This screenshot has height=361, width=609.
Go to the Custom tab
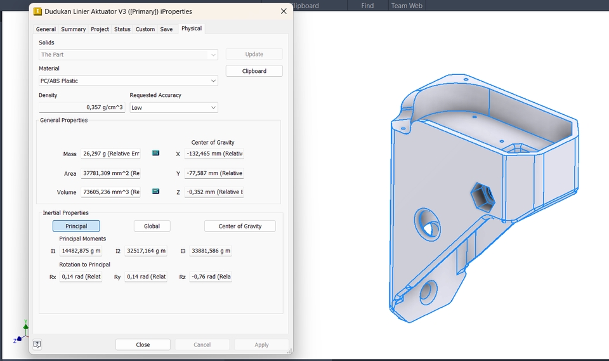point(145,29)
